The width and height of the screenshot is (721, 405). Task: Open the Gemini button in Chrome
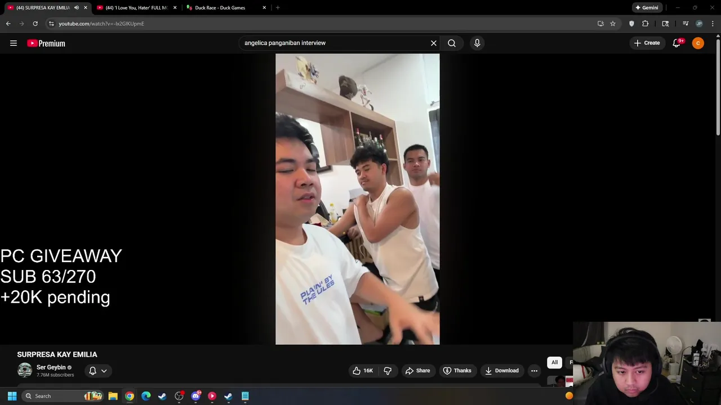coord(647,8)
